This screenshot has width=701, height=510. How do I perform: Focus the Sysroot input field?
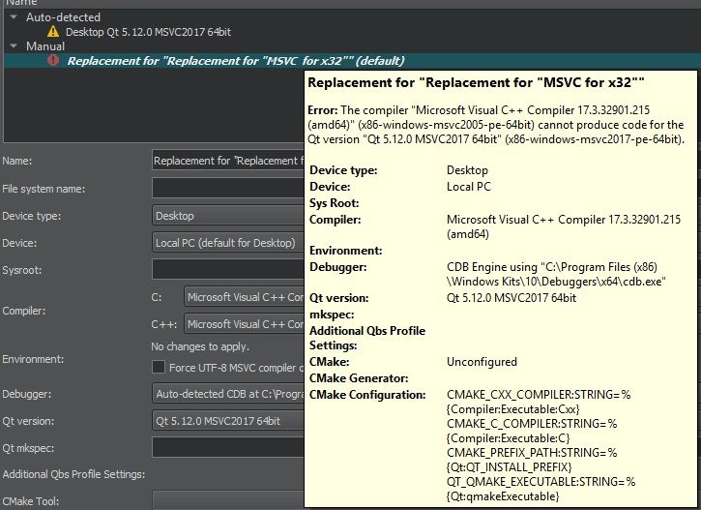[x=228, y=269]
